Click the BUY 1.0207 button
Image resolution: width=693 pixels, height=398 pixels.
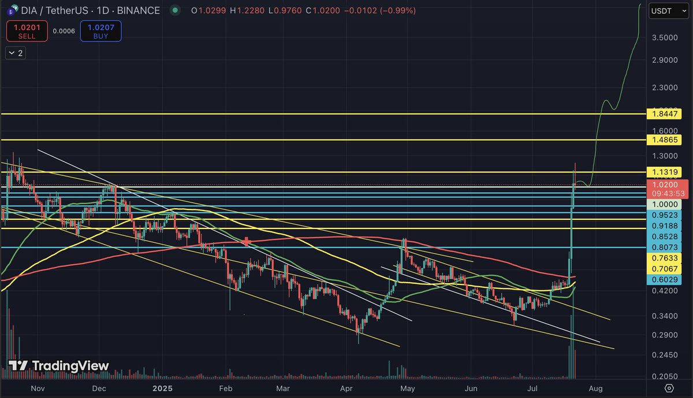click(x=100, y=31)
